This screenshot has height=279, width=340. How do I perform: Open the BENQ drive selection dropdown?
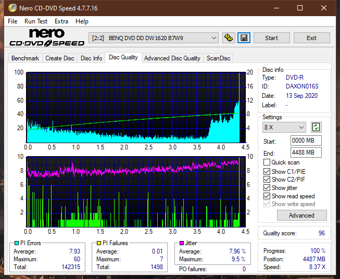pyautogui.click(x=154, y=38)
